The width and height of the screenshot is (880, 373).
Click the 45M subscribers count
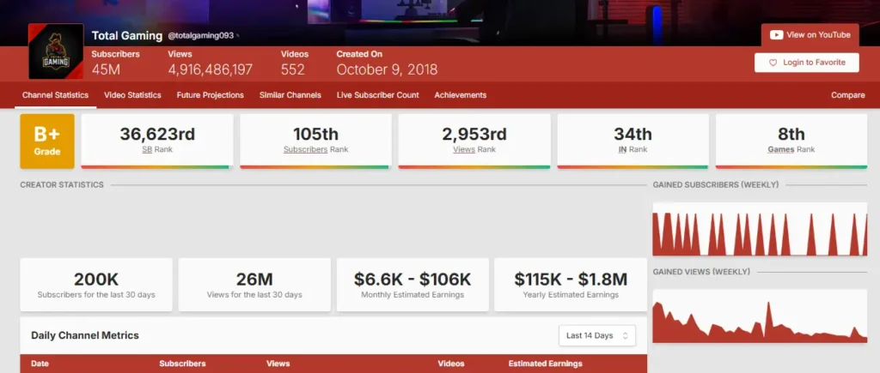tap(106, 69)
